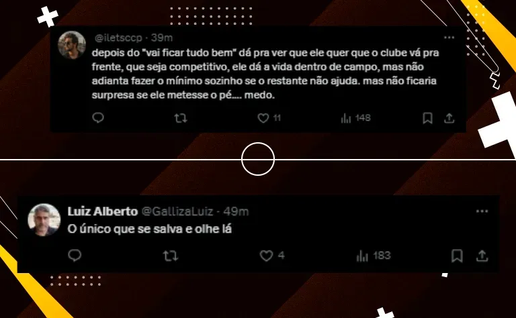Screen dimensions: 516x318
Task: Reply to Luiz Alberto's tweet
Action: [x=75, y=255]
